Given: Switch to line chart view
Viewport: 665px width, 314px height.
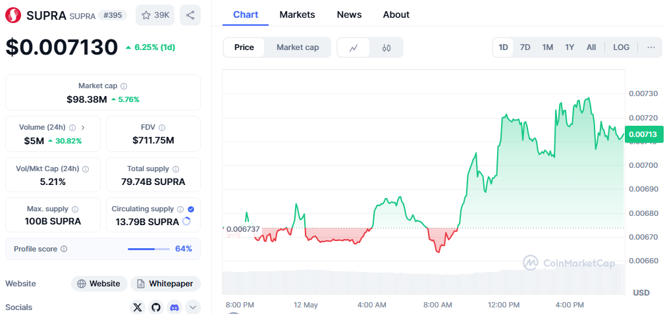Looking at the screenshot, I should point(354,47).
